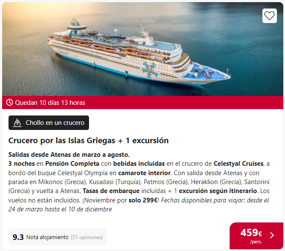Toggle the heart favorite icon
The height and width of the screenshot is (251, 285).
[269, 16]
